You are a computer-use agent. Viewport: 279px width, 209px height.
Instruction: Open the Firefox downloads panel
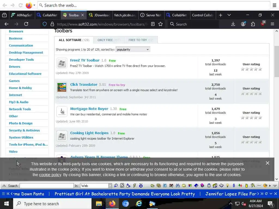[233, 24]
